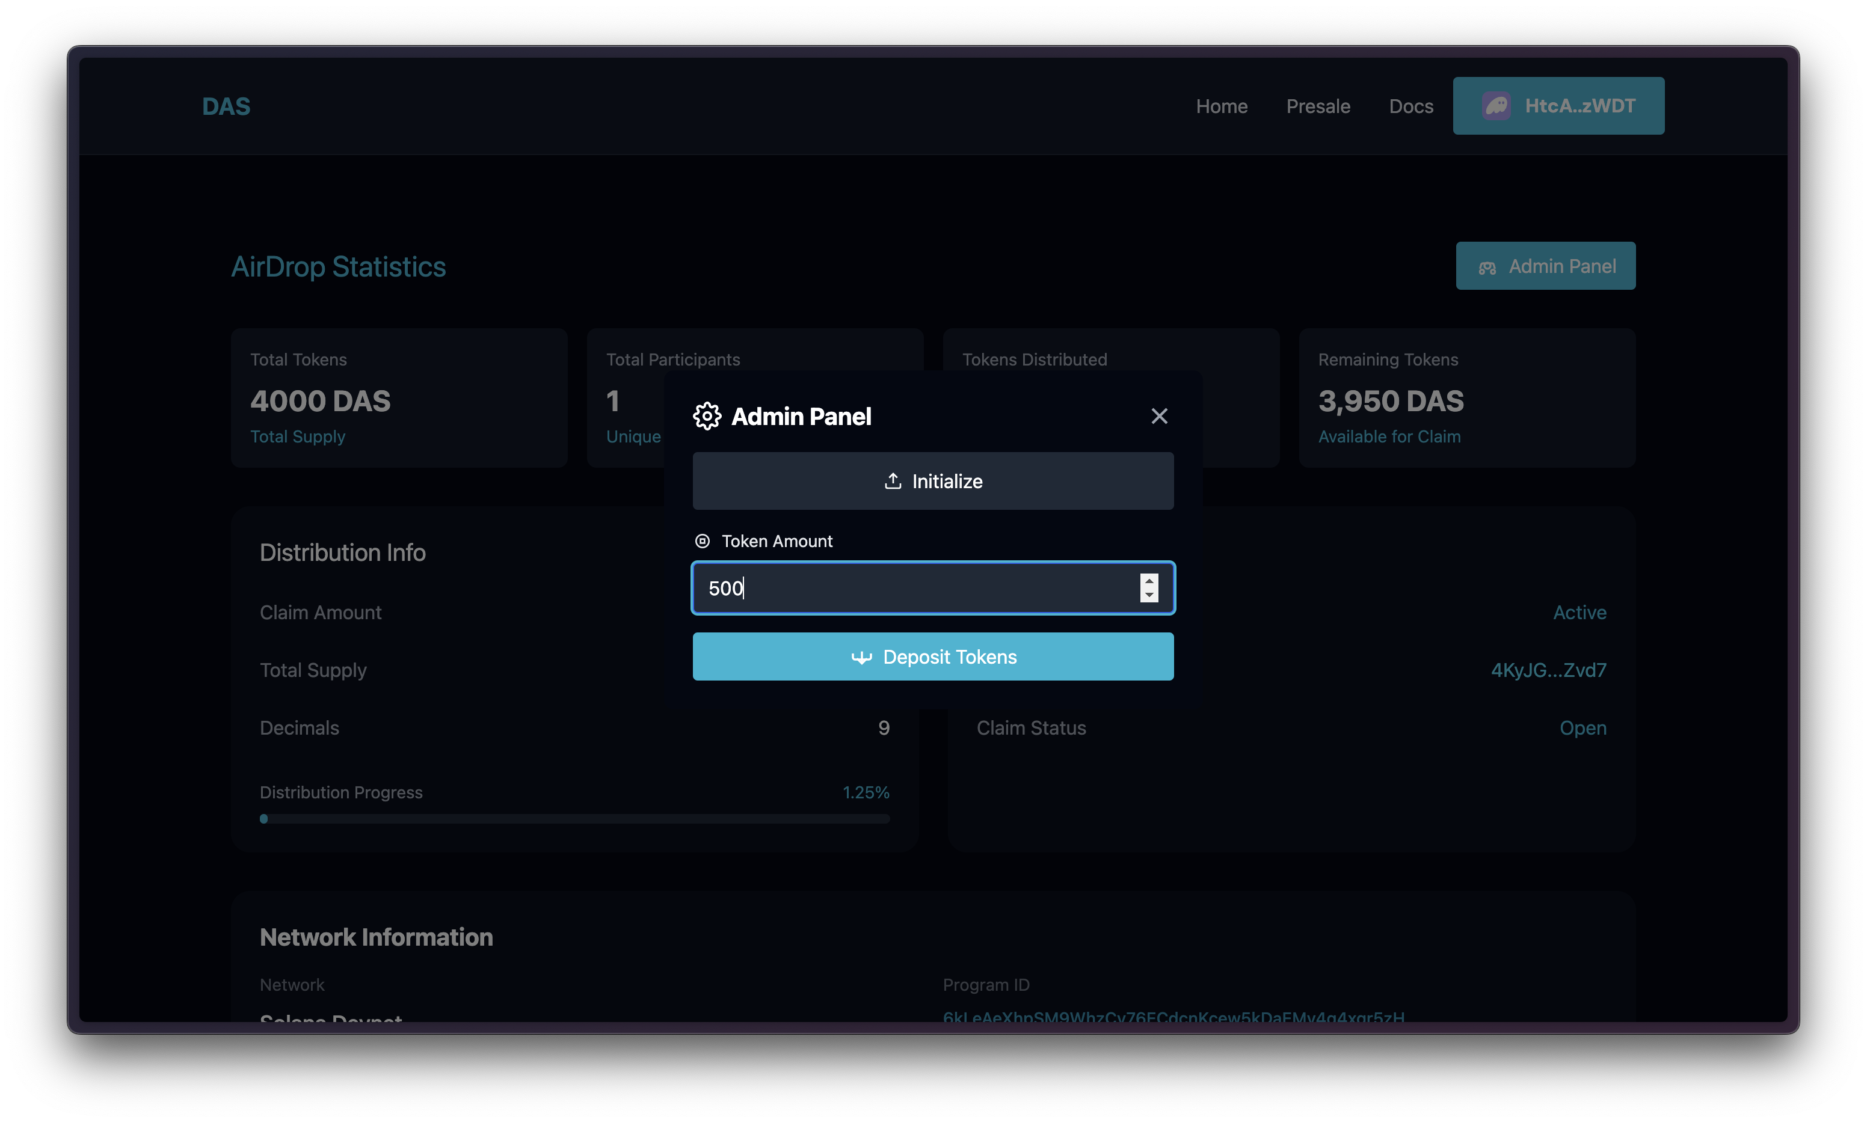Screen dimensions: 1867x1123
Task: Click the 4KyJG...Zvd7 address link
Action: click(x=1548, y=670)
